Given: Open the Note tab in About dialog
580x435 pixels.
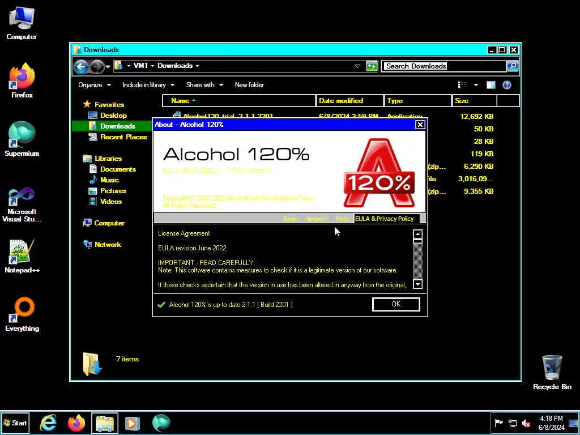Looking at the screenshot, I should coord(342,219).
